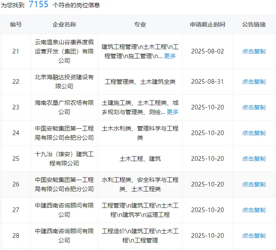Screen dimensions: 276x250
Task: Click deadline date in row 28
Action: (x=208, y=236)
